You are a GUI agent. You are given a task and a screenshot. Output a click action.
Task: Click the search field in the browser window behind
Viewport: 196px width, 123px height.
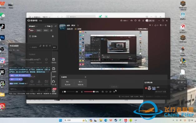(81, 17)
